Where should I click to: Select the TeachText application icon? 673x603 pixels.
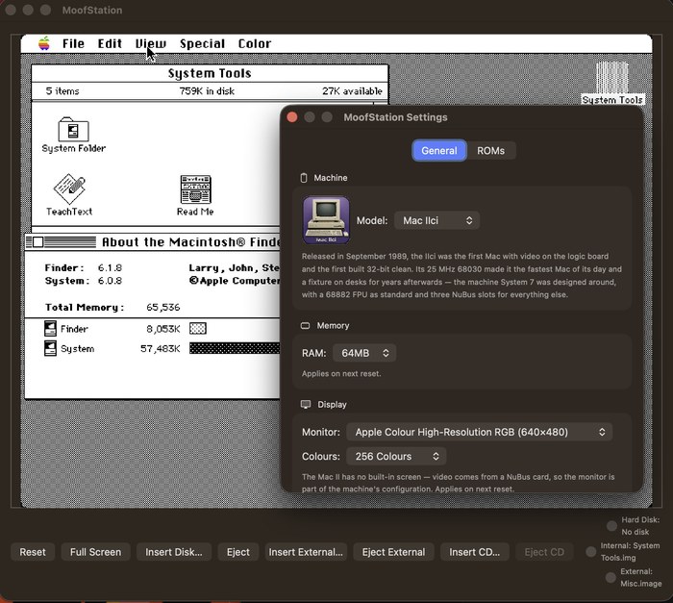(69, 188)
